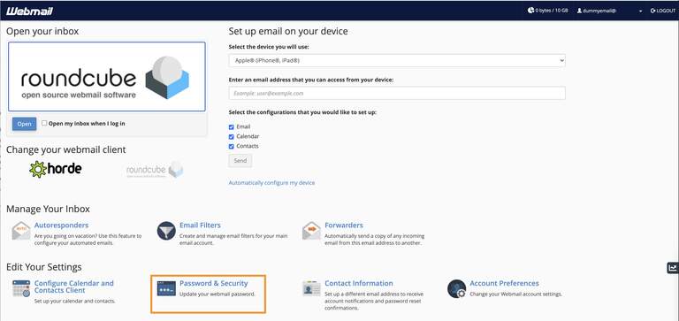Click the Webmail logo in header

click(x=29, y=11)
